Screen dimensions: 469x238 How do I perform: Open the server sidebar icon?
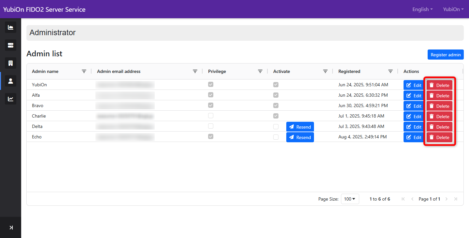10,45
